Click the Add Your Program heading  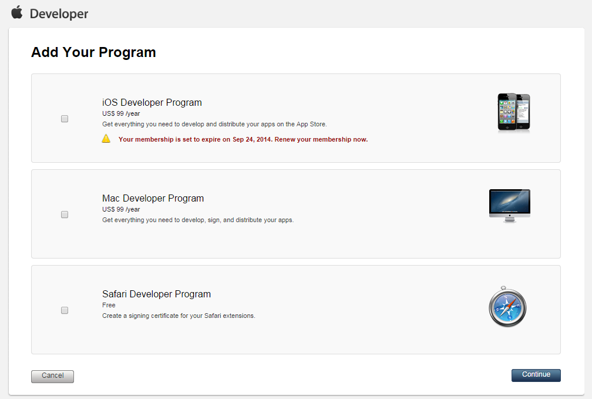(93, 52)
